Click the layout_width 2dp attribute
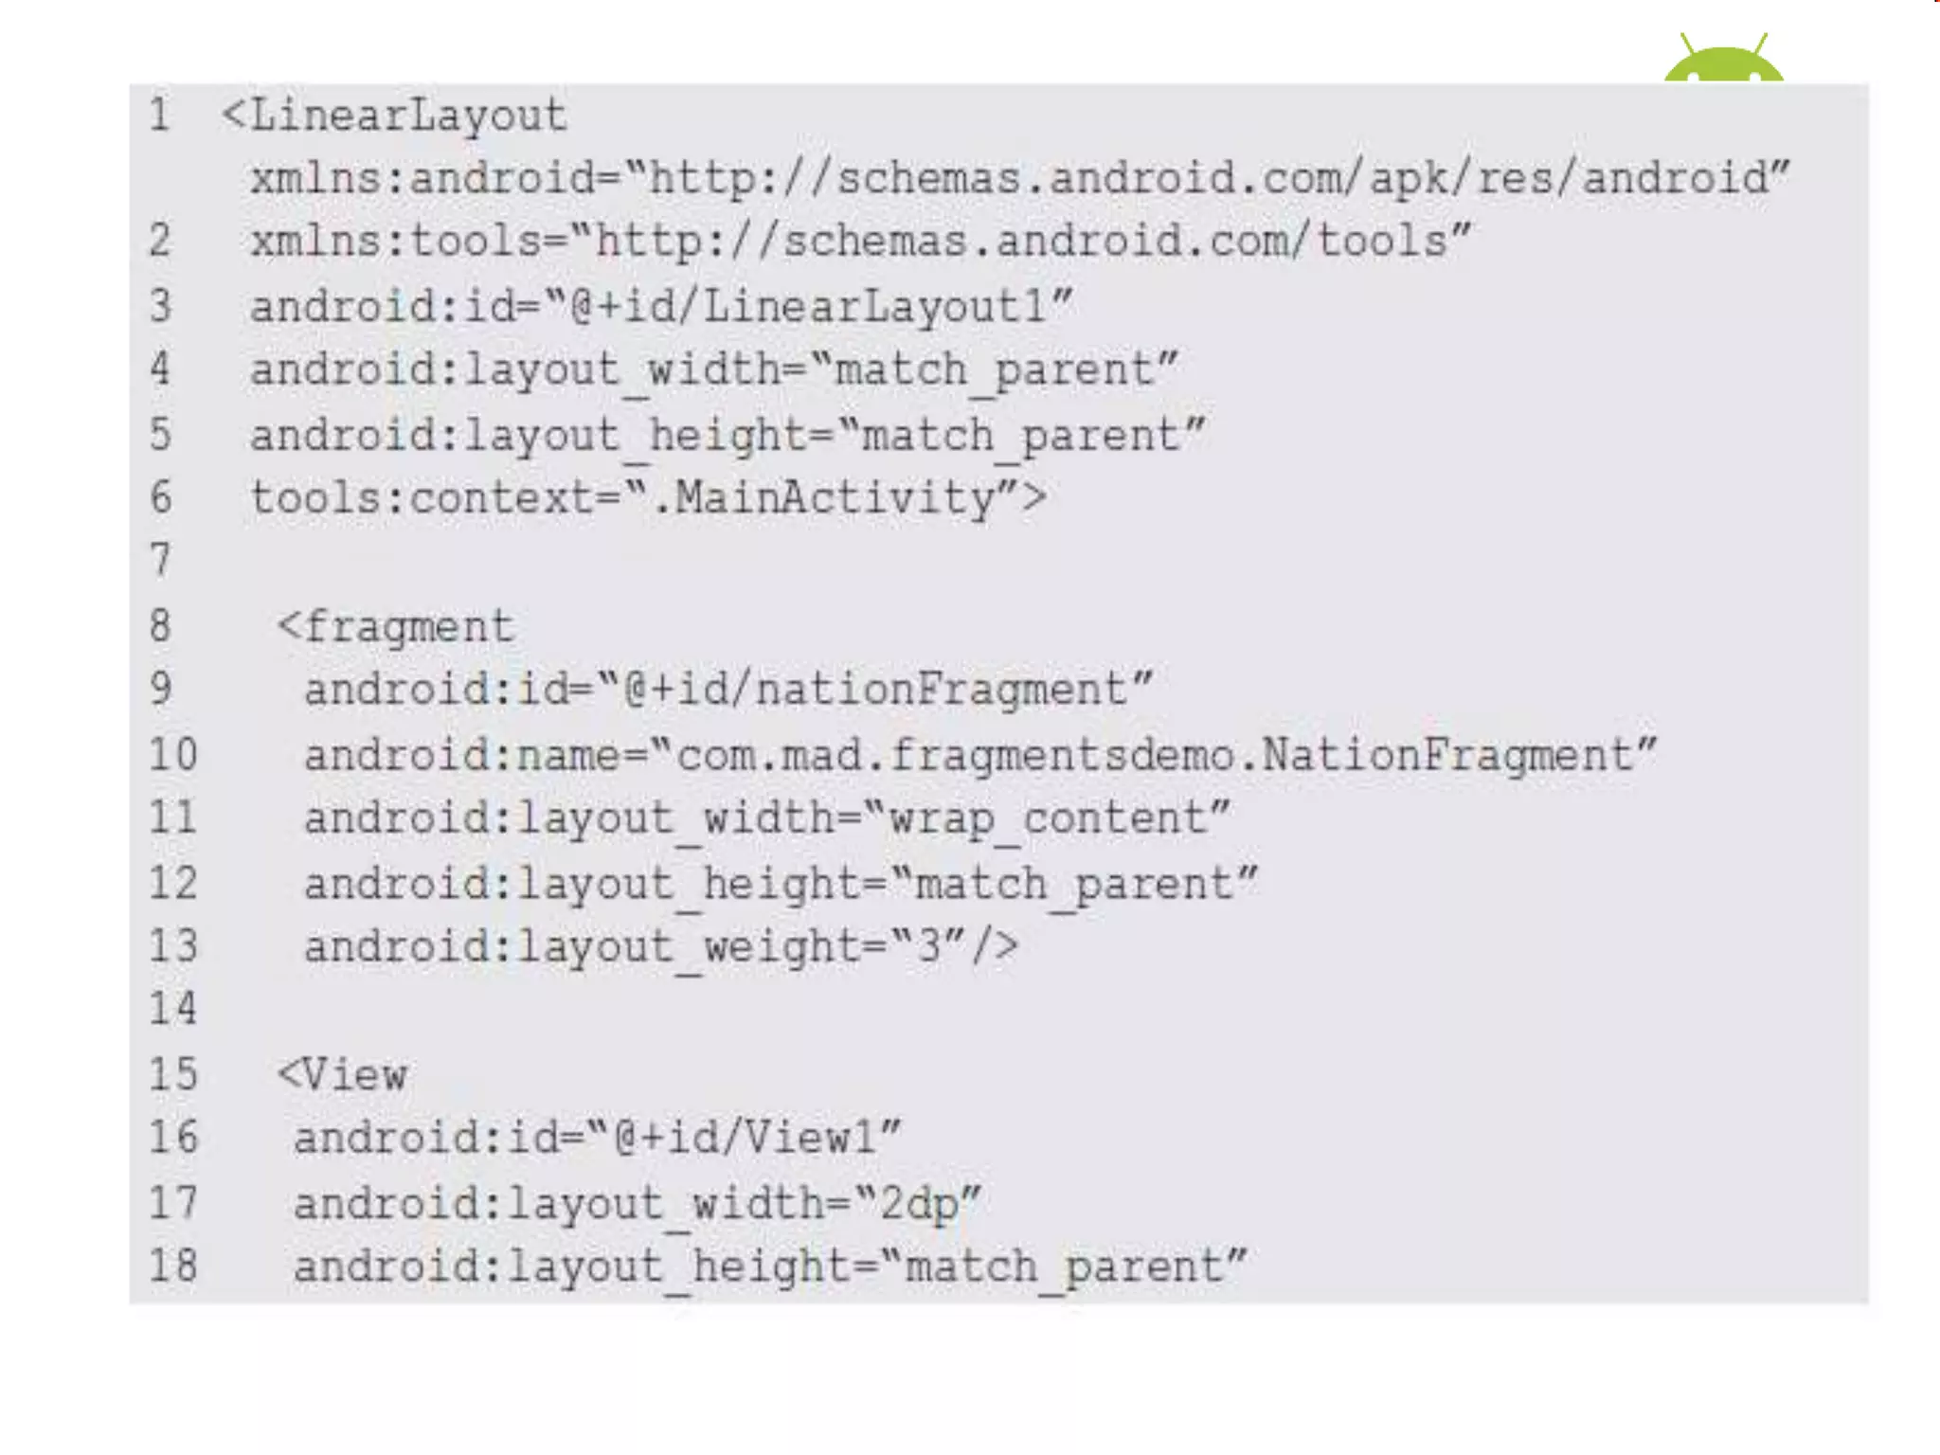The image size is (1940, 1455). coord(637,1205)
